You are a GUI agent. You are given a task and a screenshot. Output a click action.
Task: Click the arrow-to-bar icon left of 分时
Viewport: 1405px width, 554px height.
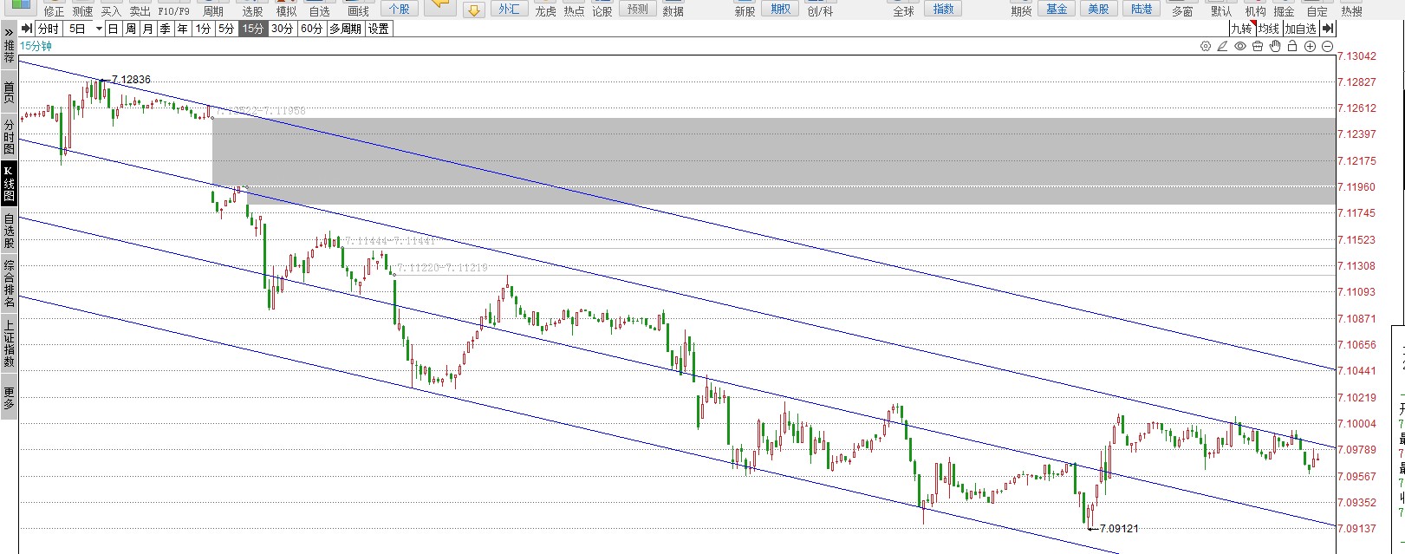click(x=27, y=29)
